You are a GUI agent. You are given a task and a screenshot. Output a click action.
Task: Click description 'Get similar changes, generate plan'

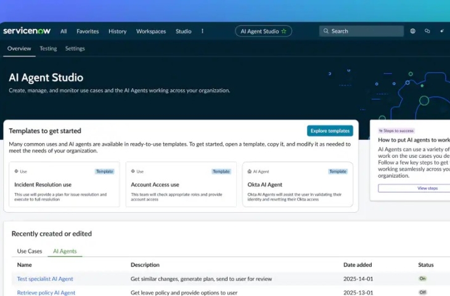coord(201,279)
